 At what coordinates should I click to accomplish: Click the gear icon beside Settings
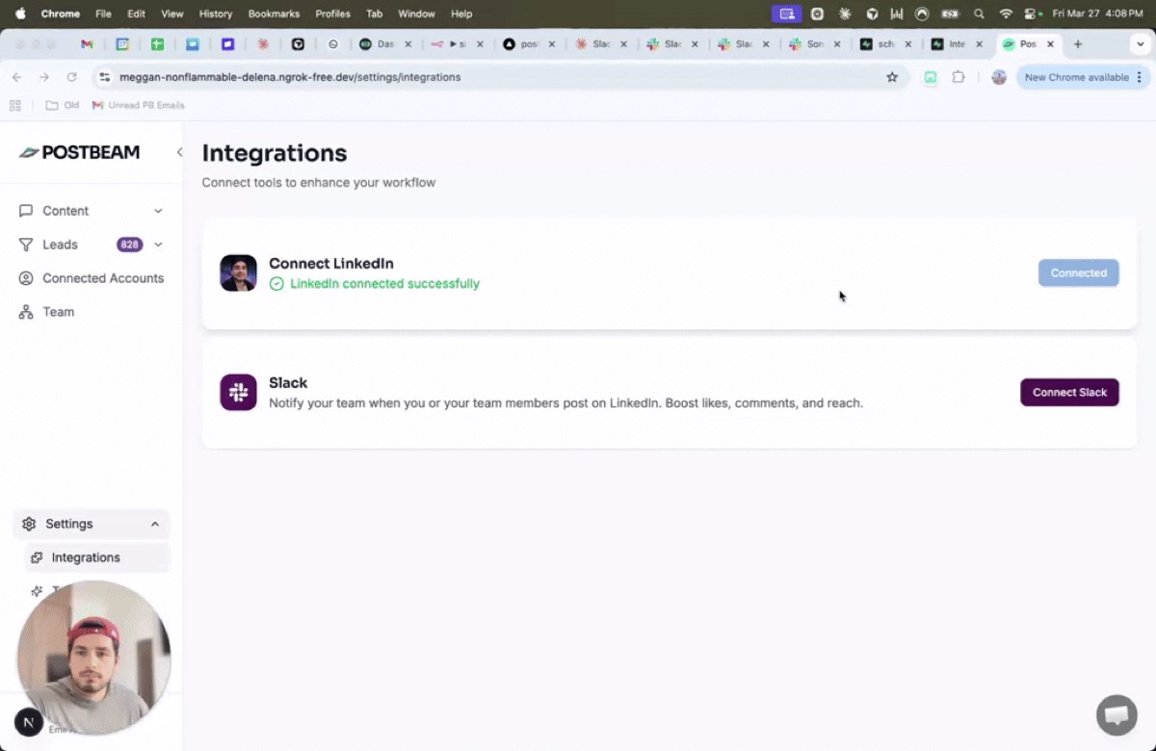[29, 524]
